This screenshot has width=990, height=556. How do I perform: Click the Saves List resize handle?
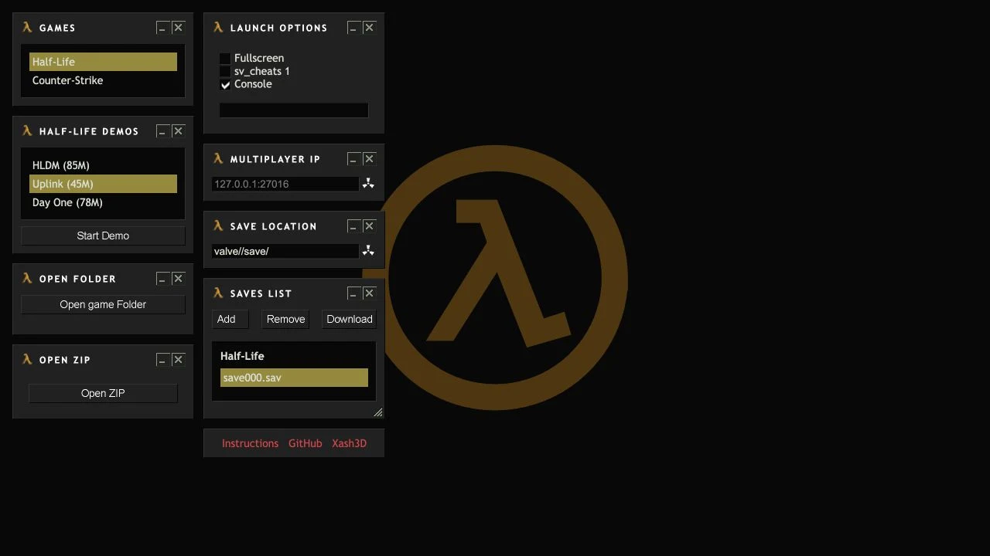(378, 412)
